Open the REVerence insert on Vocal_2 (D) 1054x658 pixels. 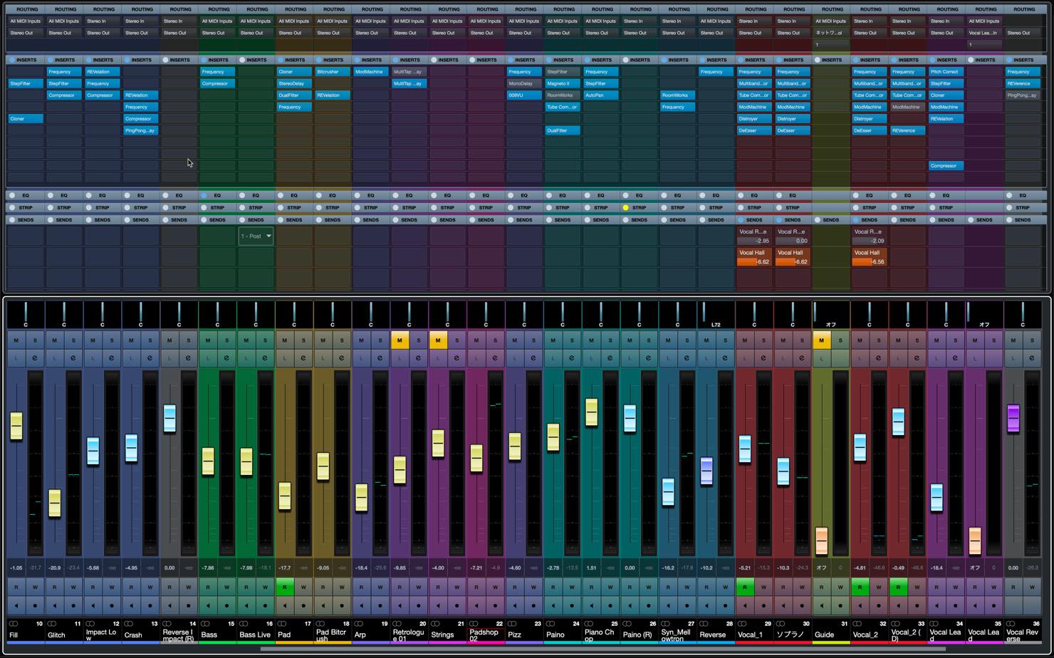pos(908,130)
